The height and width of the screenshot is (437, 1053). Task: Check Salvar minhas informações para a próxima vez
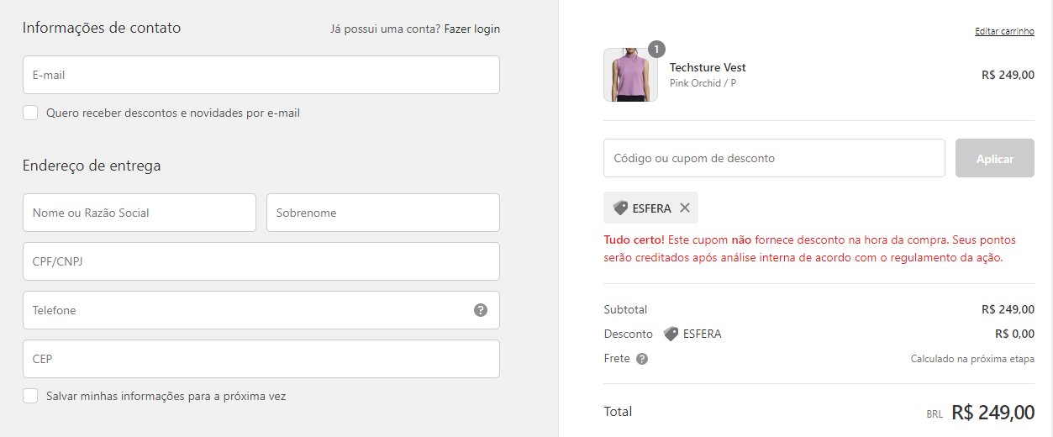[x=30, y=396]
